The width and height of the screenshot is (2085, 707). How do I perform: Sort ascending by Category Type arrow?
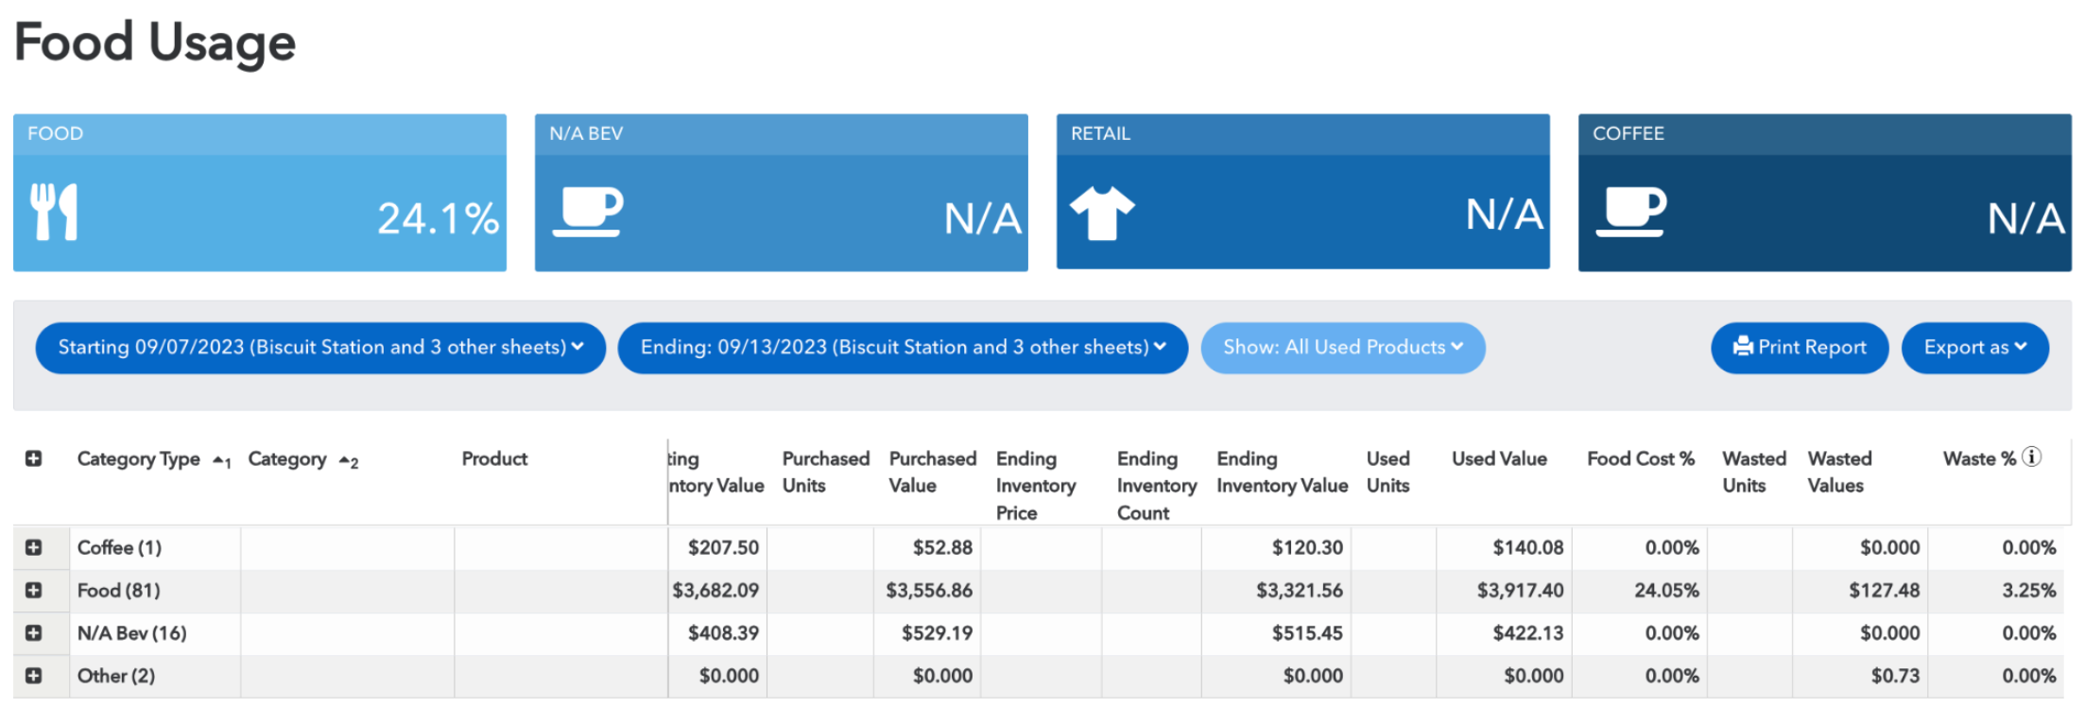(220, 460)
